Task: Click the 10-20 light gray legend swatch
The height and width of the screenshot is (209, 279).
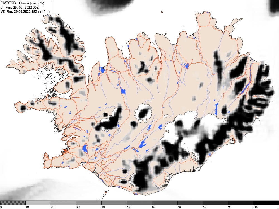Action: [x=38, y=203]
